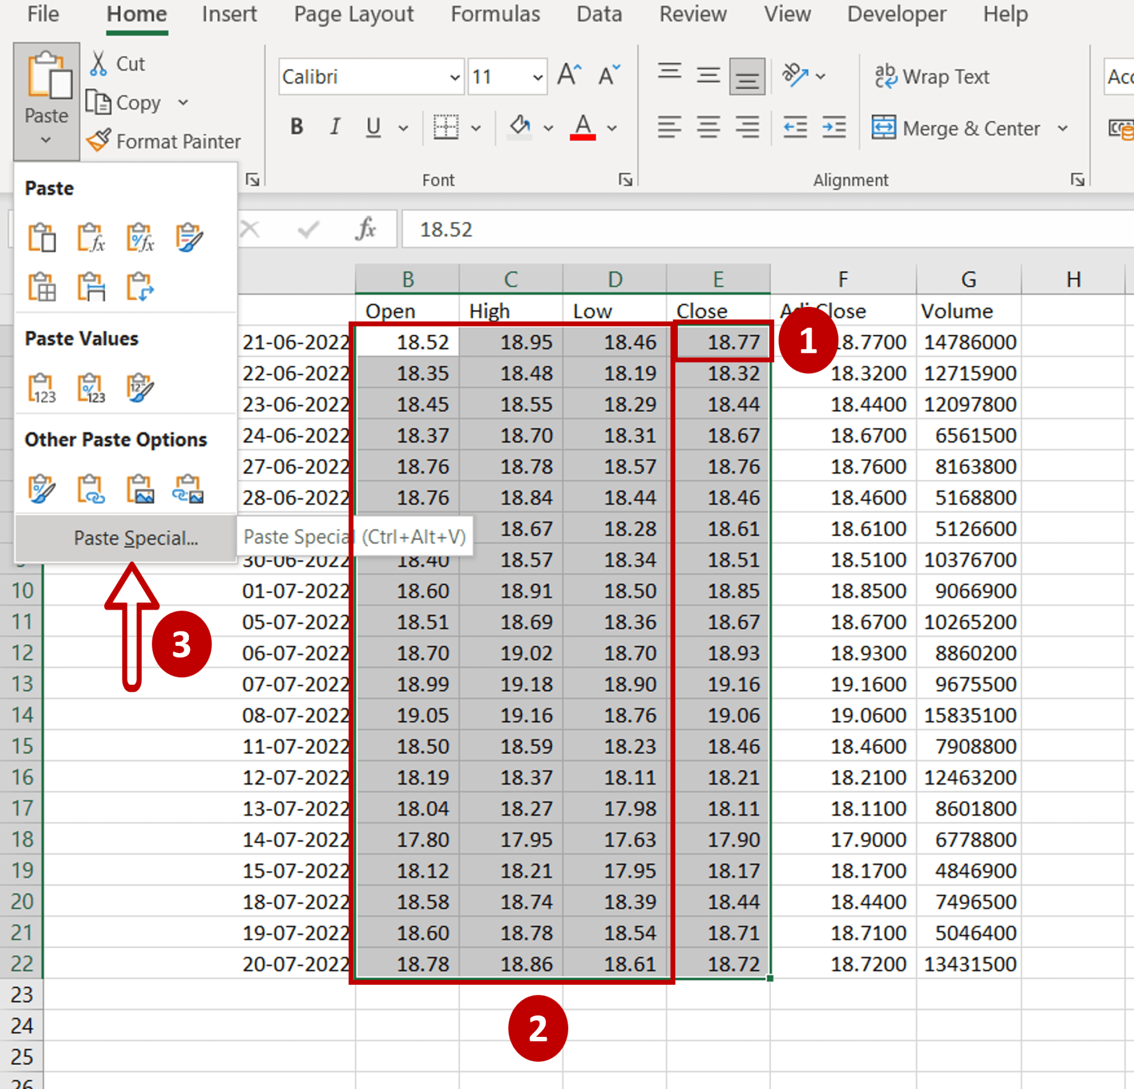
Task: Choose the Transpose paste option
Action: (x=140, y=286)
